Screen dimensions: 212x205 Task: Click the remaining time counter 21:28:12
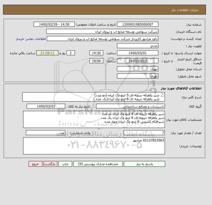point(47,53)
